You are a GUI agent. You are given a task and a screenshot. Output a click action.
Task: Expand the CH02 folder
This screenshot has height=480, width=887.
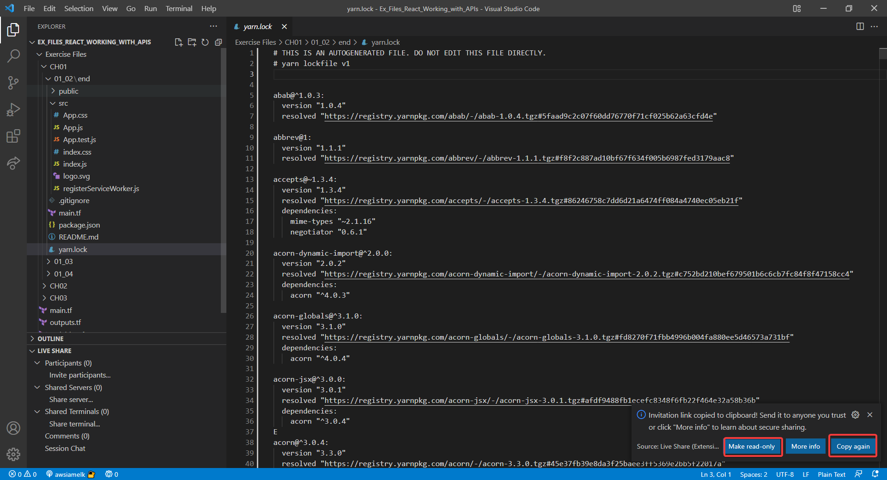[x=59, y=286]
